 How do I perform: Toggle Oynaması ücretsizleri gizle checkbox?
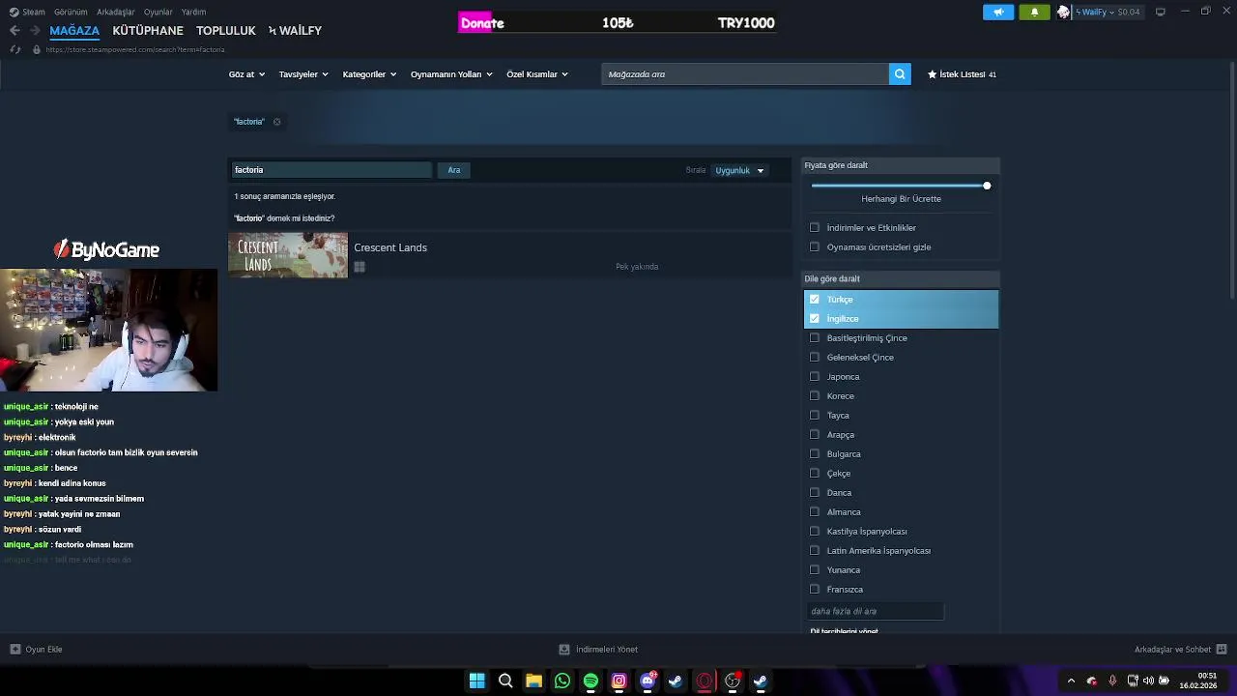(x=815, y=247)
